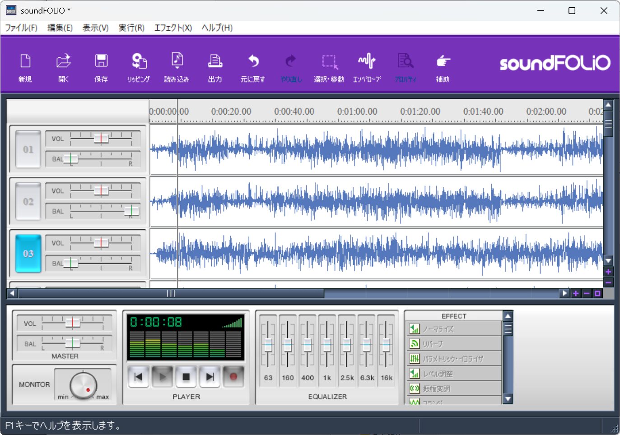Apply the リバーブ effect
Screen dimensions: 620x435
(454, 344)
